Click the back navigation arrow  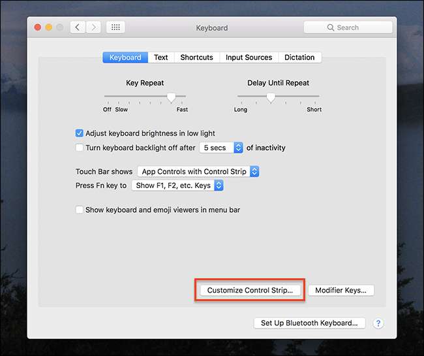click(x=78, y=27)
